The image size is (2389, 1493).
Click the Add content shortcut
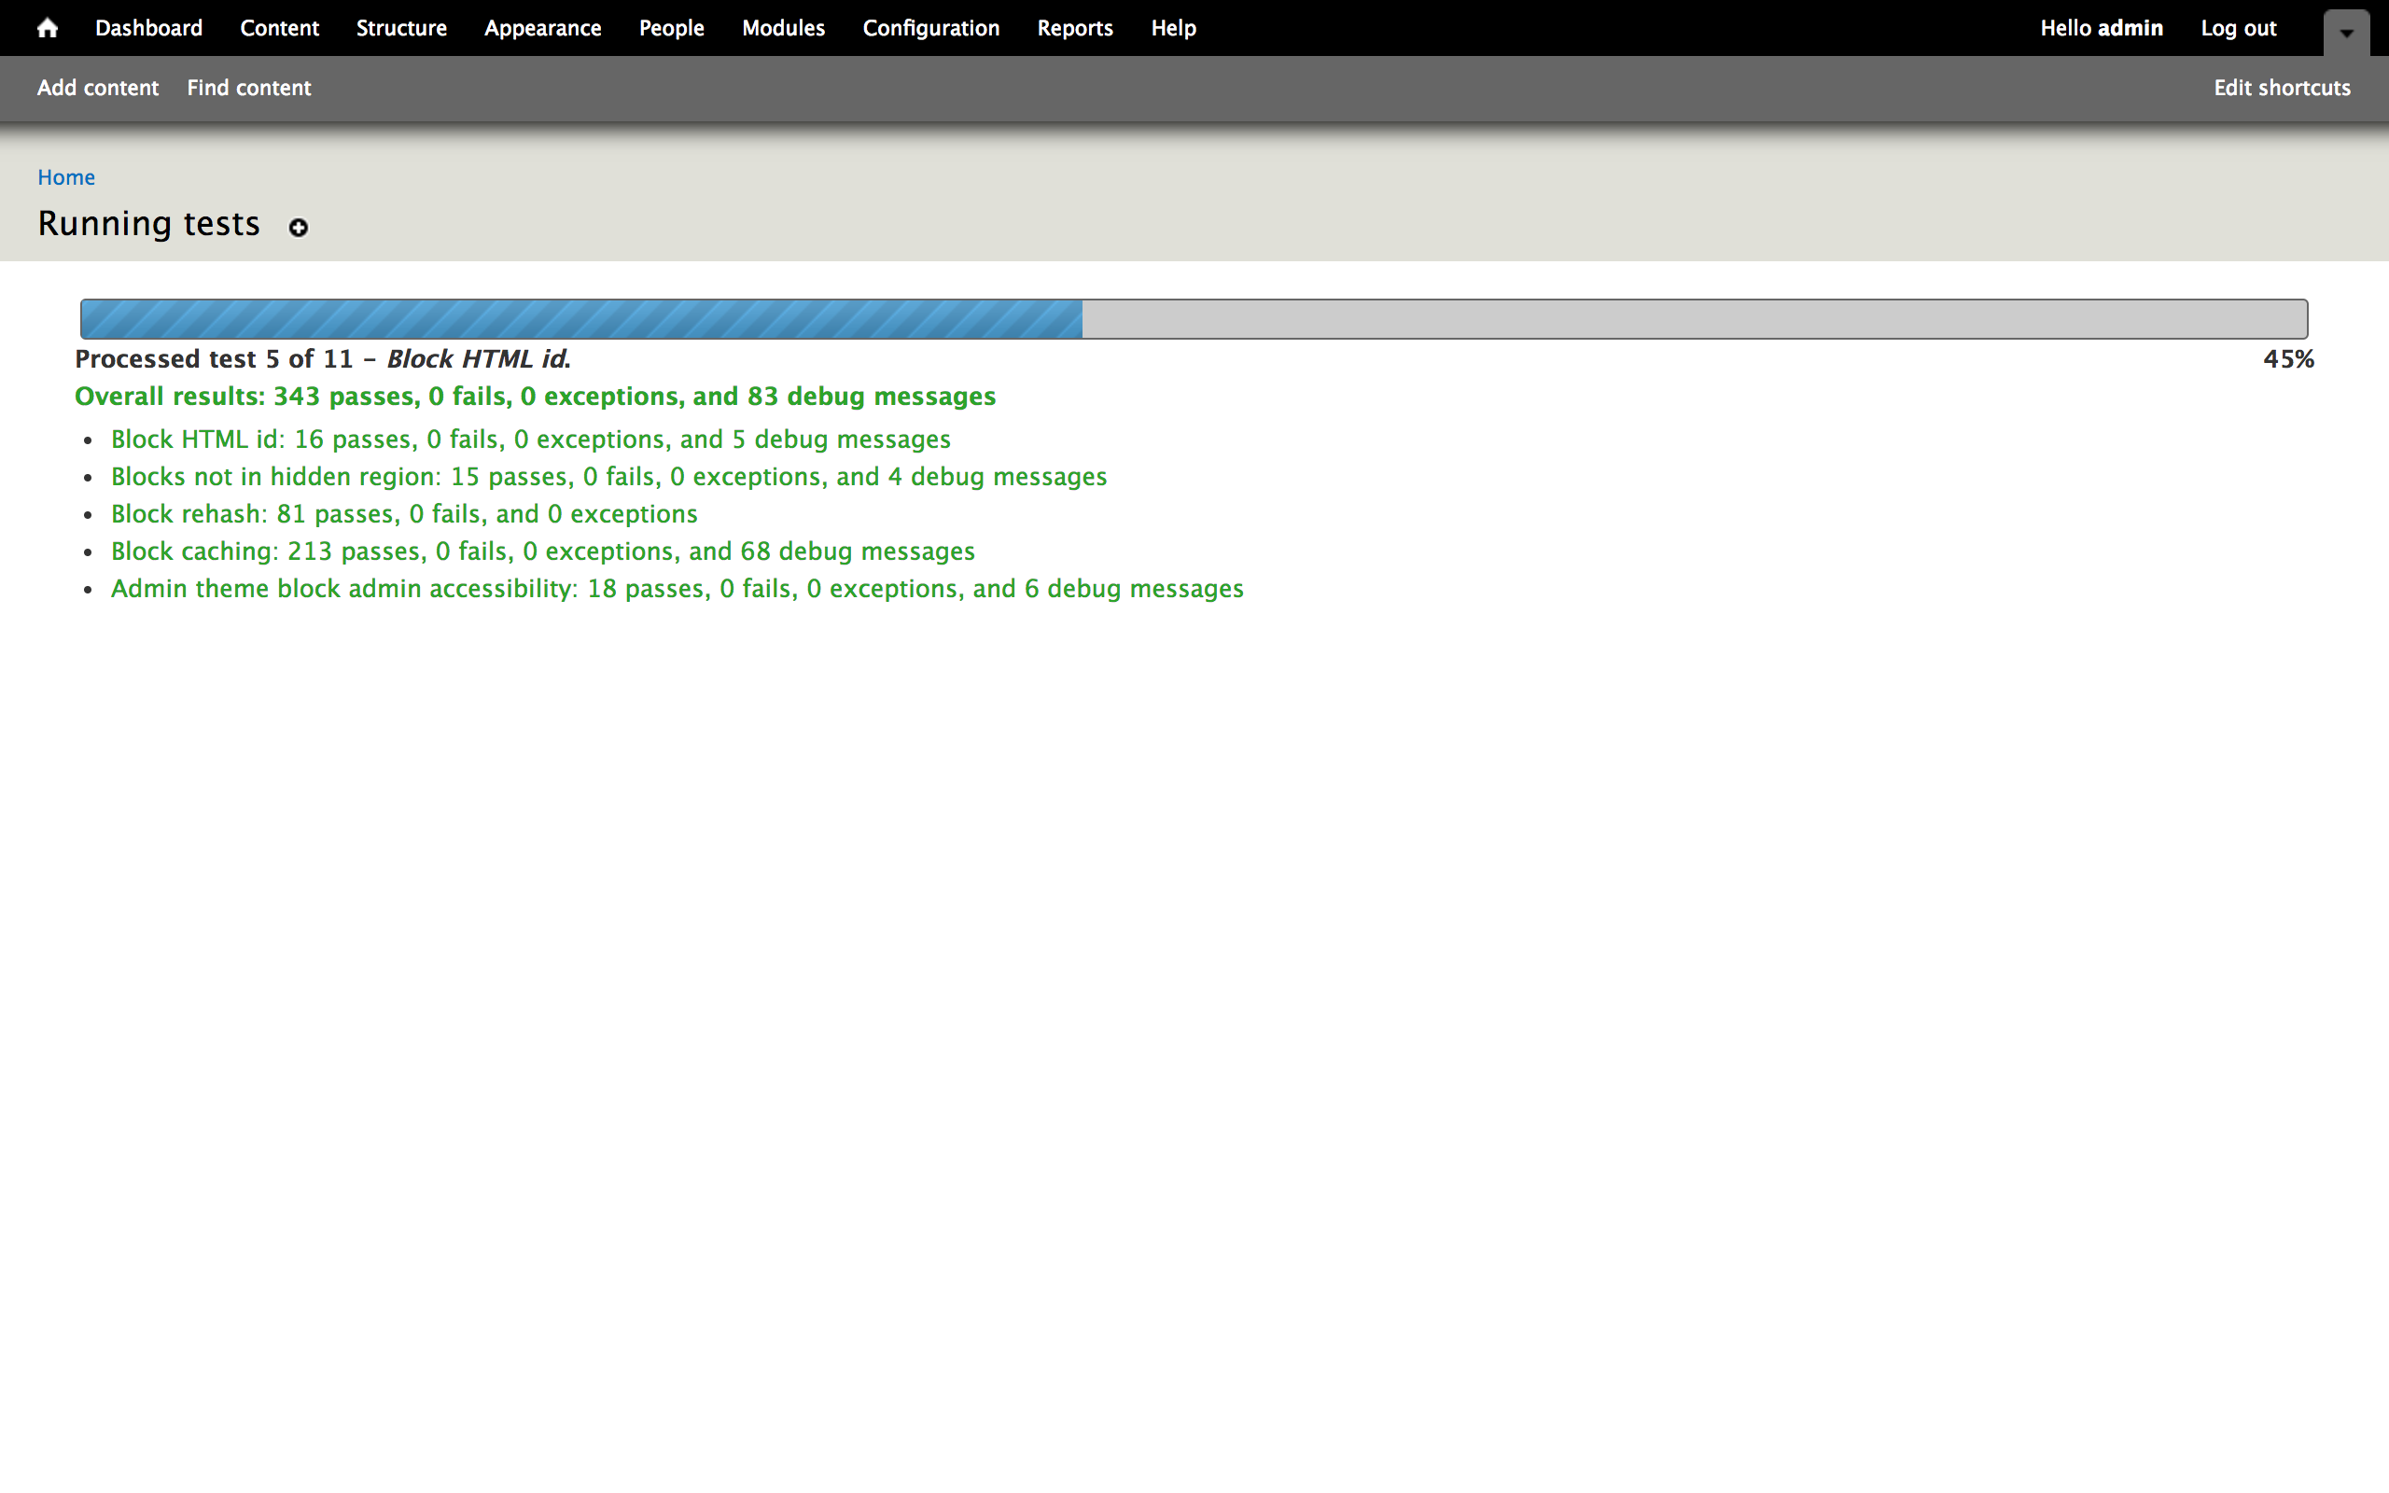(98, 88)
